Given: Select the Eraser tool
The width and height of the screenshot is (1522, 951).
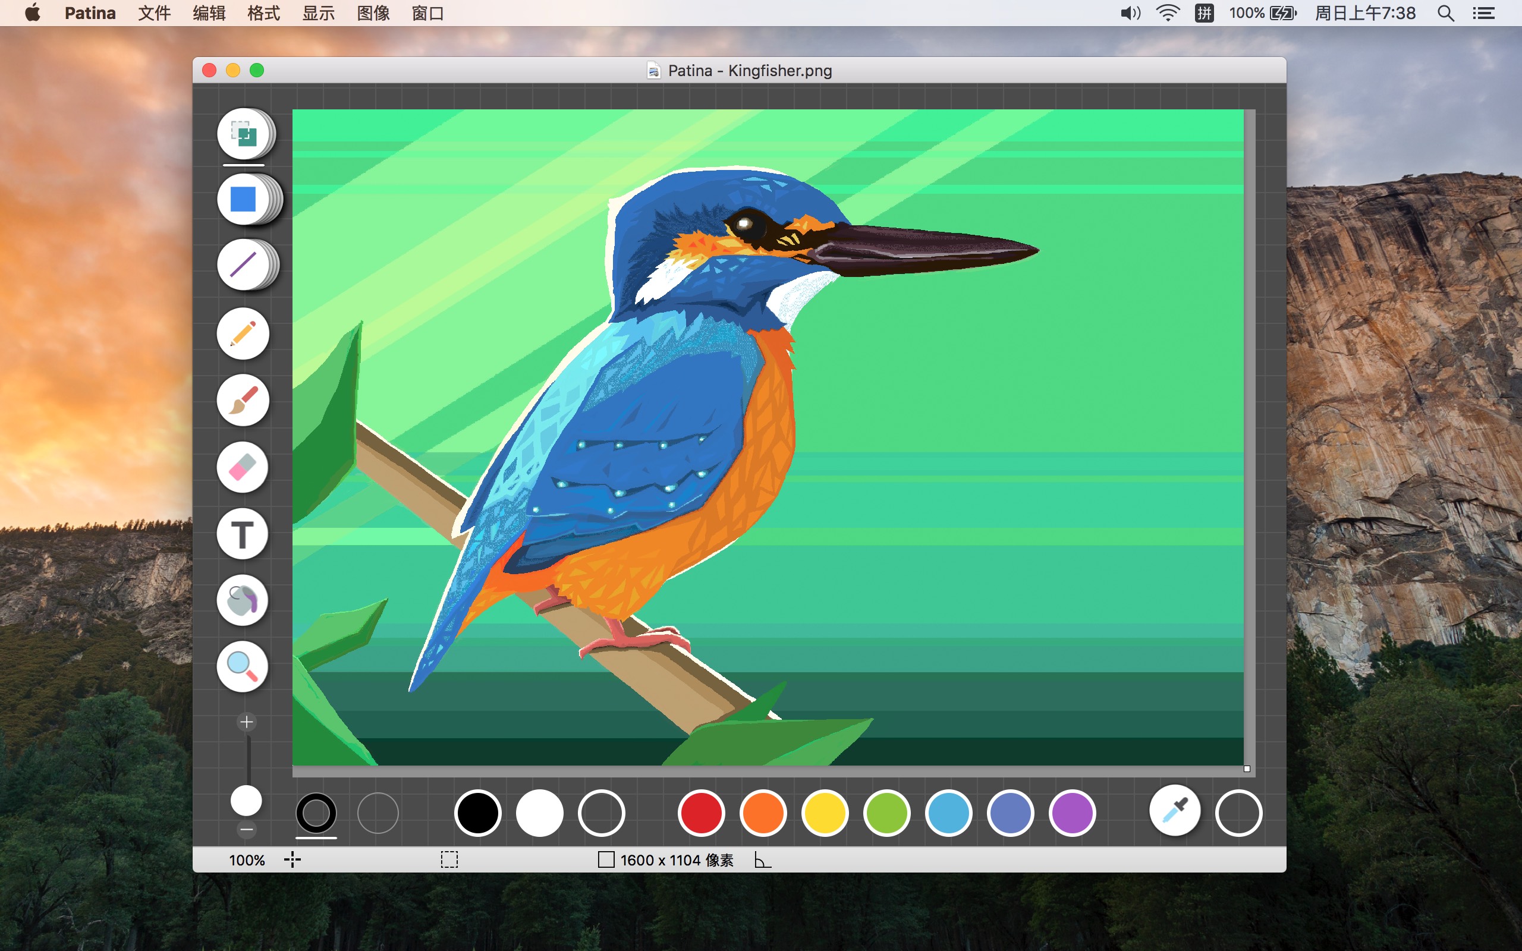Looking at the screenshot, I should tap(243, 467).
